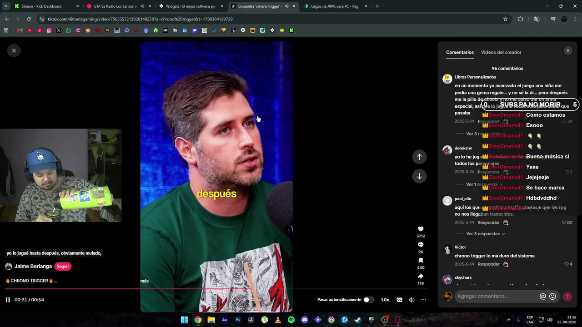The image size is (582, 327).
Task: Pause the video playback
Action: pos(8,300)
